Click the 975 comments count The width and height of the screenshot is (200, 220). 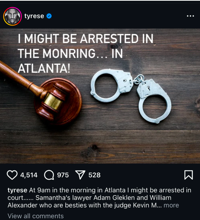coord(63,175)
